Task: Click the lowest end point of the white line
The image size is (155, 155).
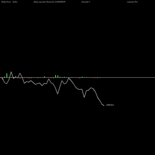Action: (104, 105)
